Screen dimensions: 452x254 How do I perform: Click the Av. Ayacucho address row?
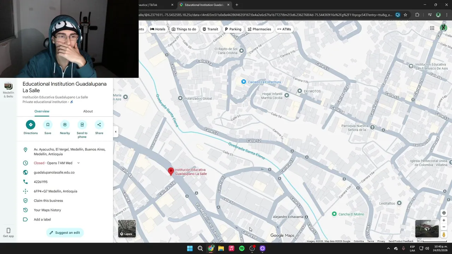click(65, 152)
